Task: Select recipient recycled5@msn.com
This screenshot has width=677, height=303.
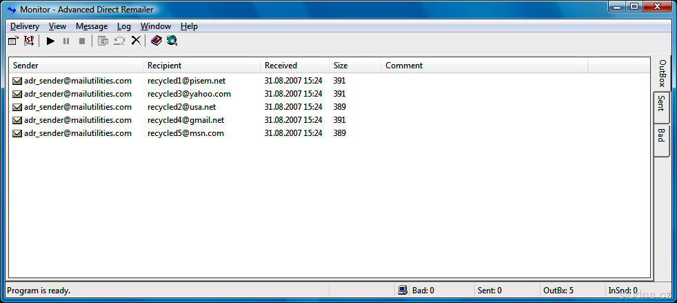Action: [x=185, y=133]
